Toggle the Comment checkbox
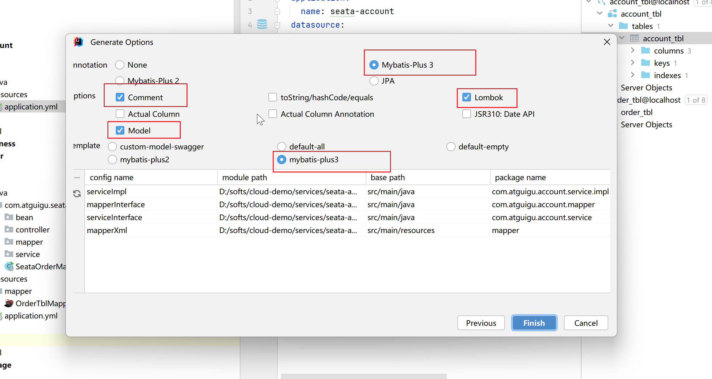The image size is (712, 379). coord(120,97)
